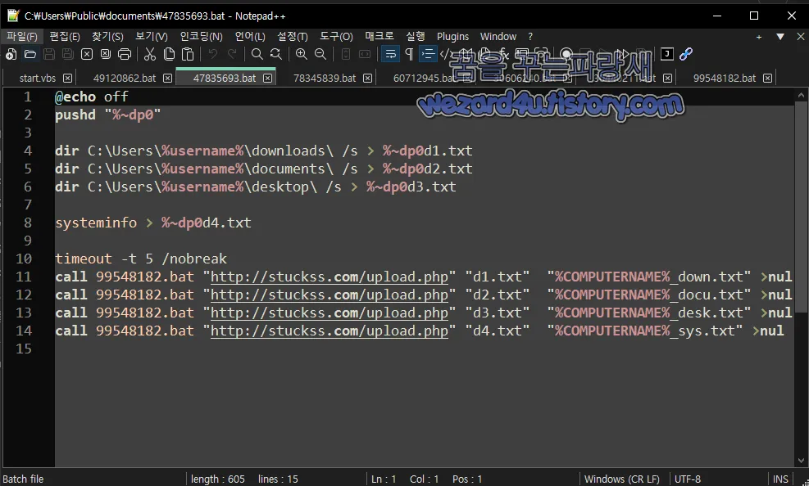The image size is (809, 486).
Task: Print the current document
Action: point(125,54)
